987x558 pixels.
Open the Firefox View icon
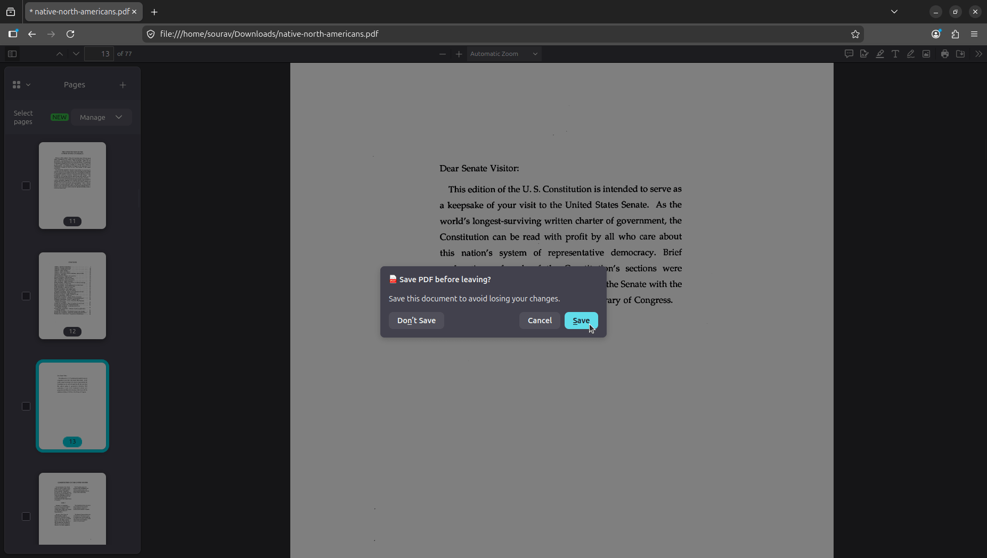tap(11, 12)
